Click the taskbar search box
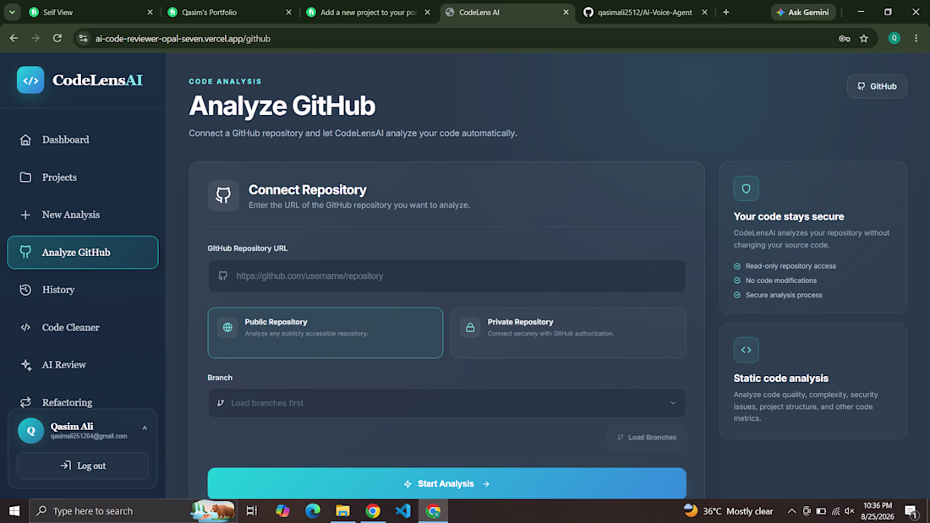 133,510
